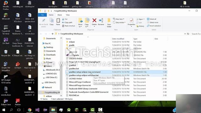The image size is (201, 113).
Task: Click ForgeModding-Workspace breadcrumb in address bar
Action: point(72,34)
